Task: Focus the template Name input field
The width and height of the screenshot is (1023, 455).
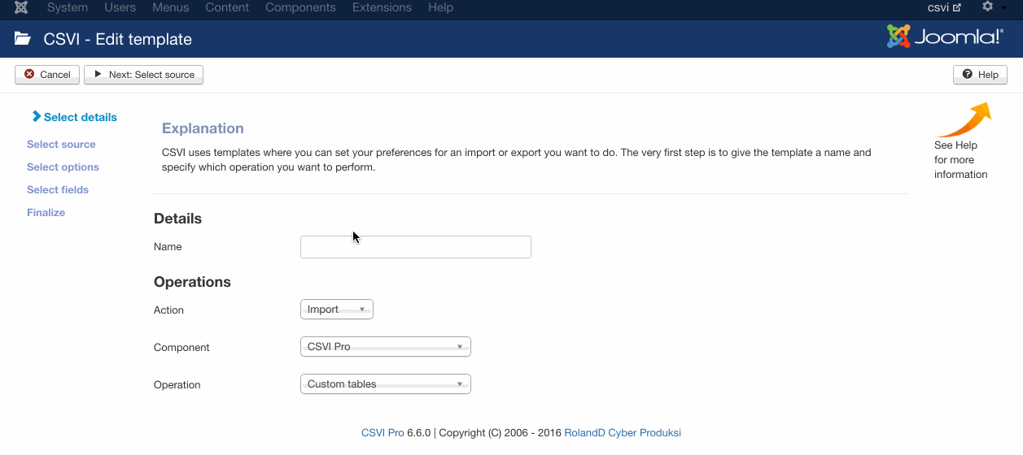Action: pyautogui.click(x=416, y=247)
